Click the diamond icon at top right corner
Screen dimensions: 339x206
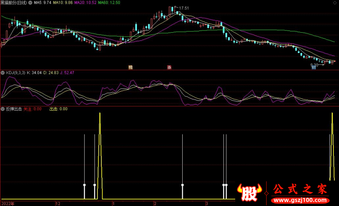[336, 3]
